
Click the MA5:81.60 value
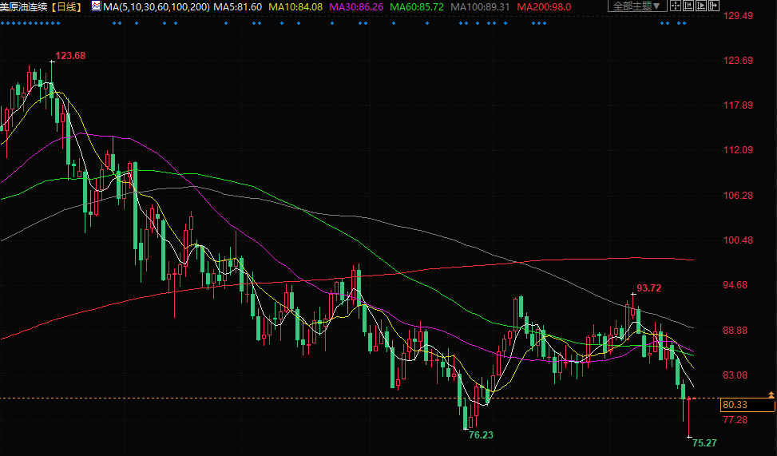[238, 7]
